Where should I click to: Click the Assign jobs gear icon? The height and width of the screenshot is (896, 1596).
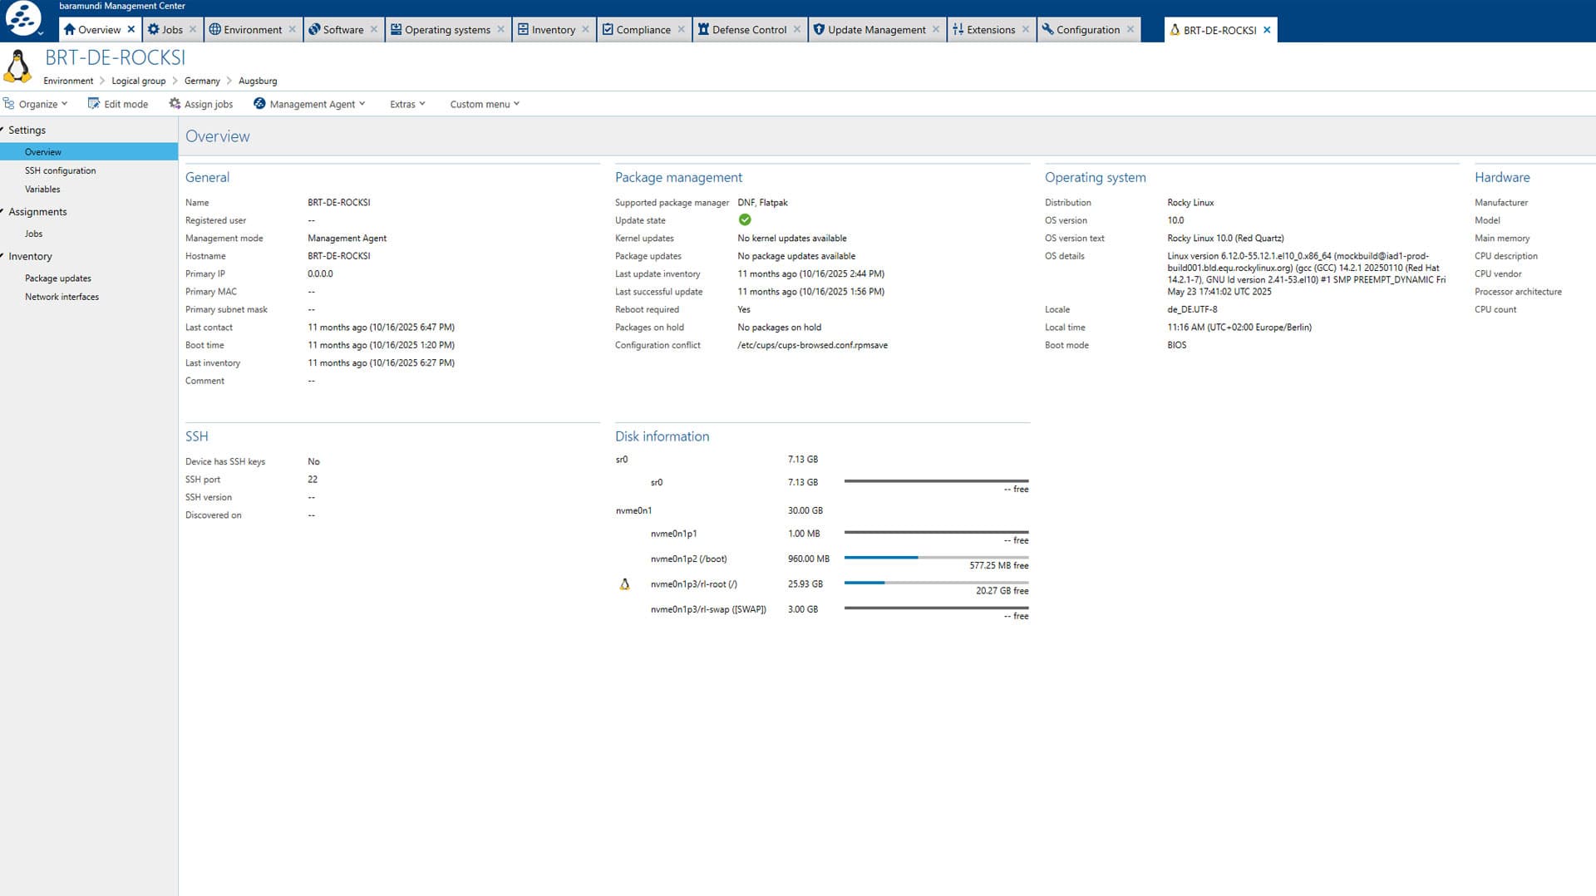(175, 104)
